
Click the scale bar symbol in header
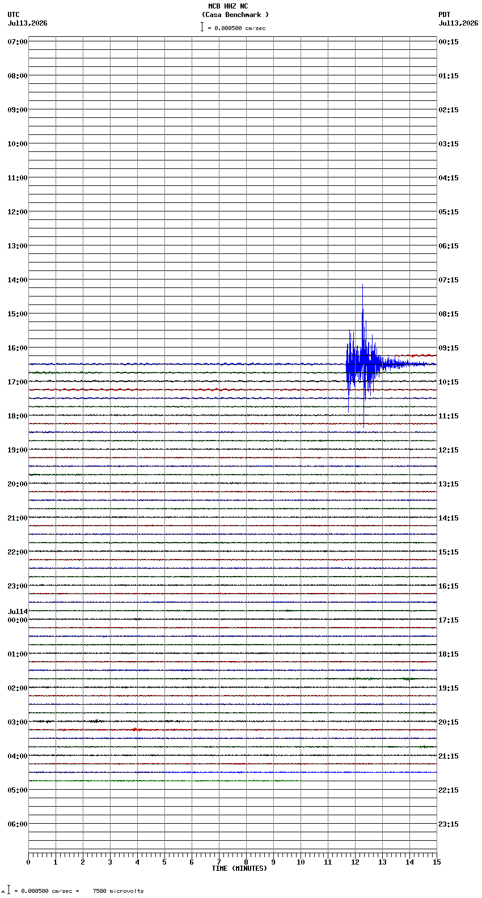click(202, 27)
